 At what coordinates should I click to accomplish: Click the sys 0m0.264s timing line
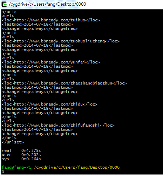pos(21,159)
